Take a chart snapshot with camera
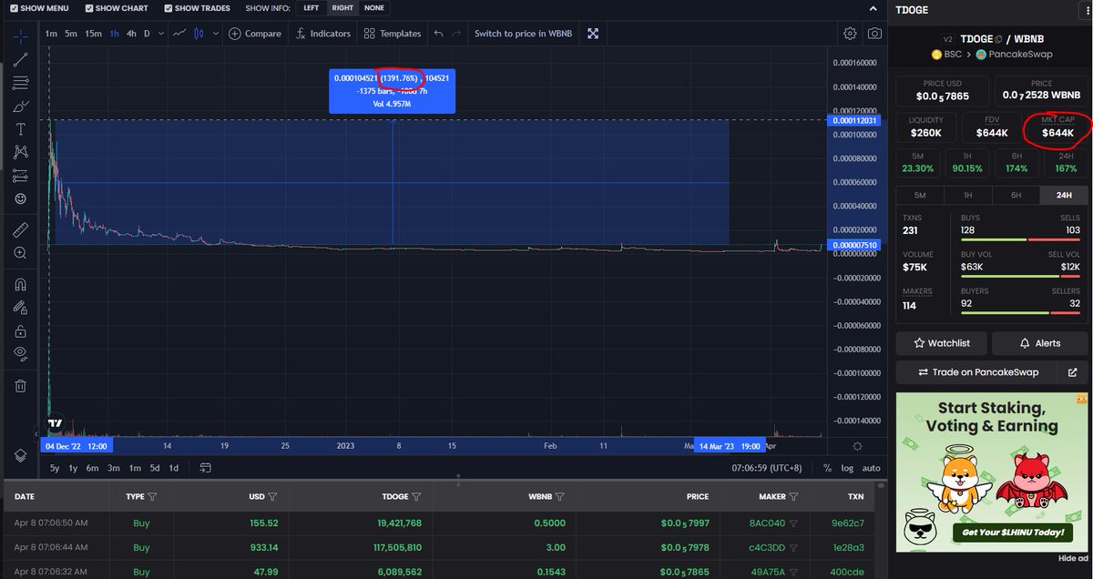Image resolution: width=1093 pixels, height=579 pixels. 874,34
